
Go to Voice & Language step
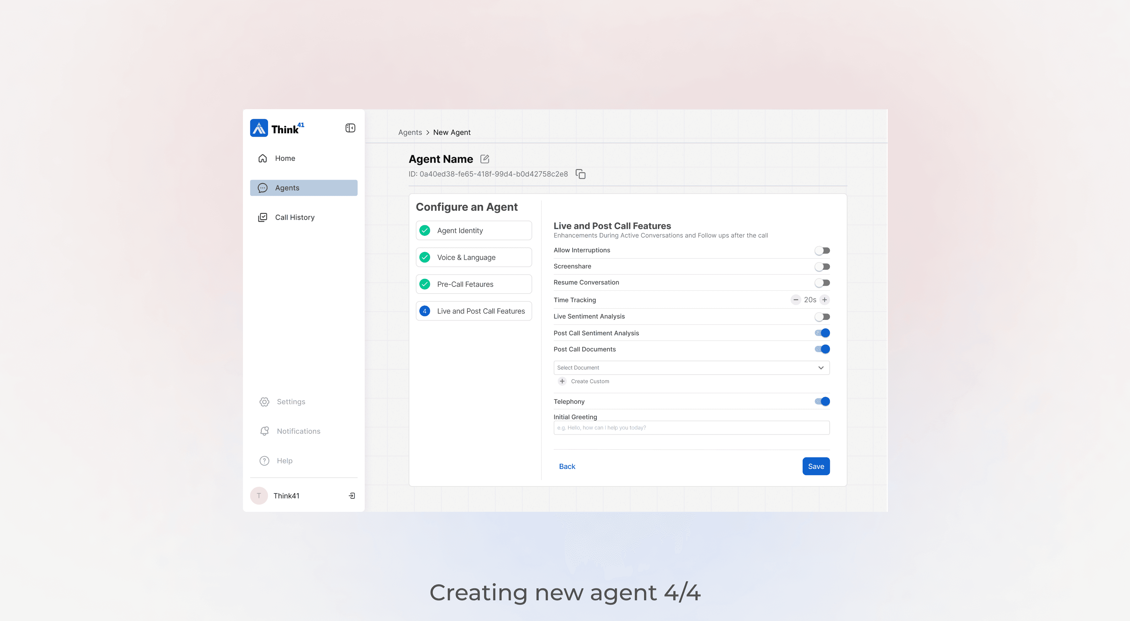(473, 257)
